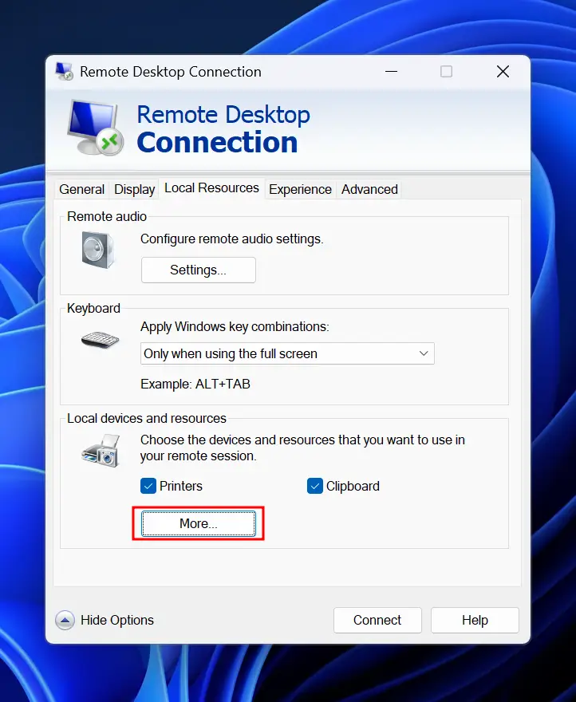Click 'Configure remote audio settings.' text
This screenshot has height=702, width=576.
(231, 239)
